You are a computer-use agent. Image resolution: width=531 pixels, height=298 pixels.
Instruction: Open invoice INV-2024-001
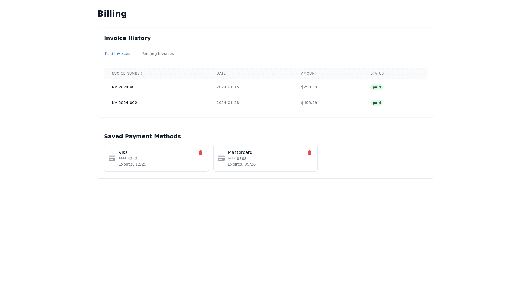pos(124,87)
